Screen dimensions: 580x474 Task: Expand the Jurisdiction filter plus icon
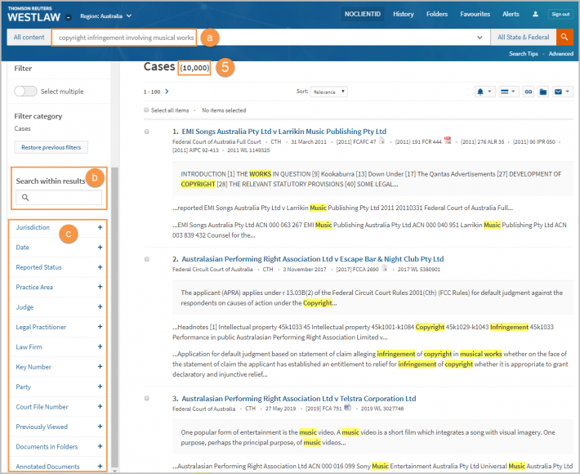100,227
